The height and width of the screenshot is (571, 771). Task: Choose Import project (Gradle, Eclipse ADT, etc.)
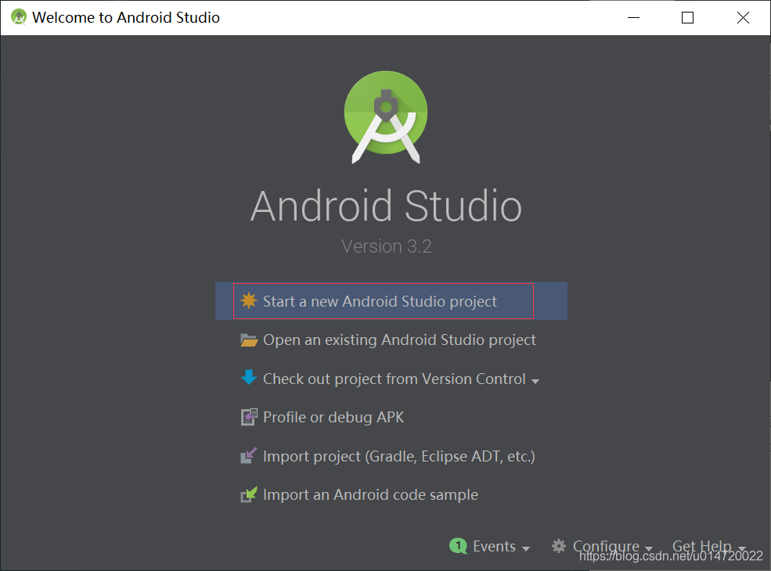pos(398,456)
